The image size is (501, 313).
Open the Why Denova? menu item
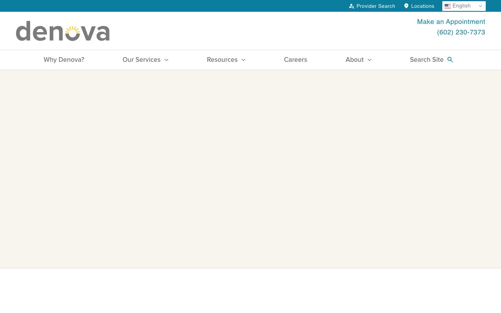64,59
